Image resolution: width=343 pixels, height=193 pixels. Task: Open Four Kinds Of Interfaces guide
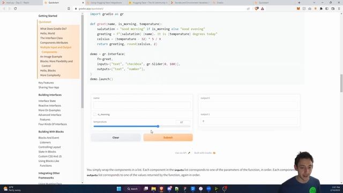point(53,124)
